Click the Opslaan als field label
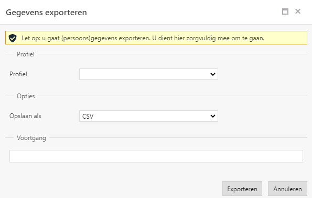 click(25, 116)
